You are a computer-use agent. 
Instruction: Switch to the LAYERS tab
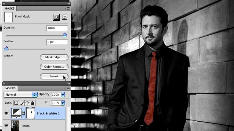[10, 88]
